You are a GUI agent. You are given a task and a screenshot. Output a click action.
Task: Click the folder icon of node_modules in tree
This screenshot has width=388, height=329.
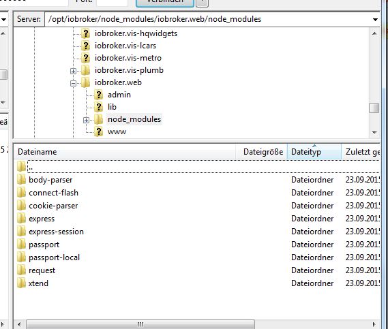[98, 119]
